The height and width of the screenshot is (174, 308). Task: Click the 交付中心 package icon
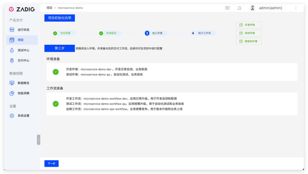click(x=12, y=60)
